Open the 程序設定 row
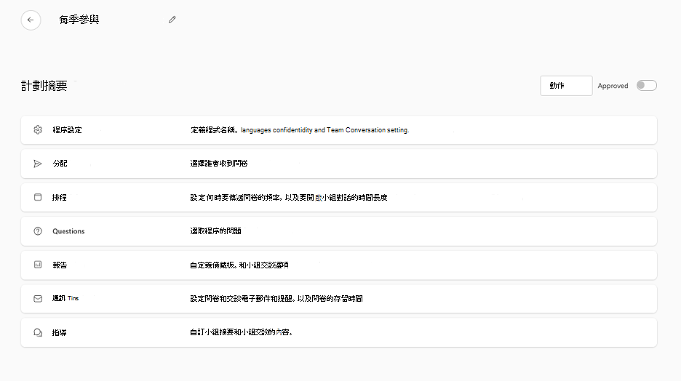681x381 pixels. click(x=339, y=129)
